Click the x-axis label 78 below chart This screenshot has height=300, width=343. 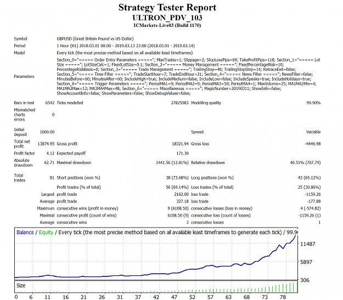pyautogui.click(x=283, y=297)
